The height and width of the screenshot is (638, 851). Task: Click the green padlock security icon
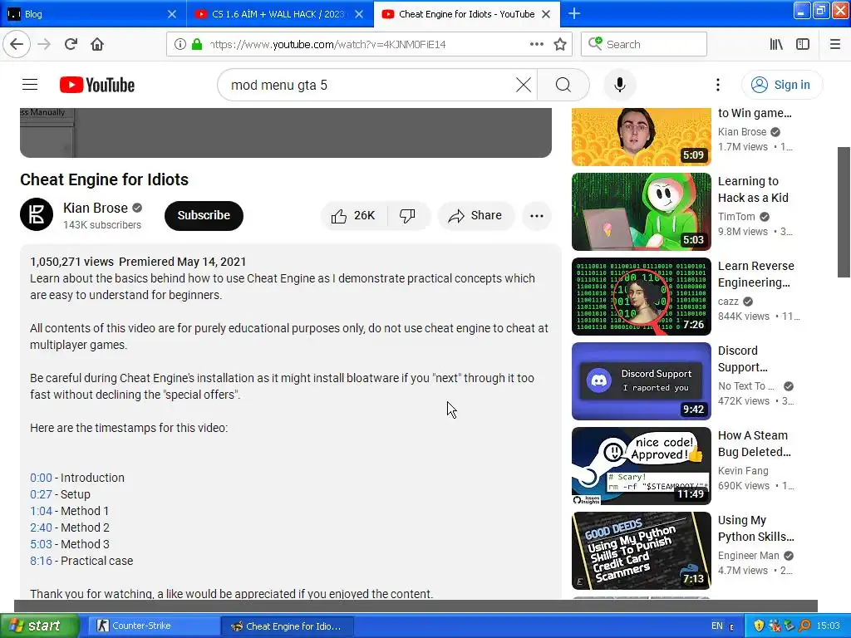tap(197, 45)
